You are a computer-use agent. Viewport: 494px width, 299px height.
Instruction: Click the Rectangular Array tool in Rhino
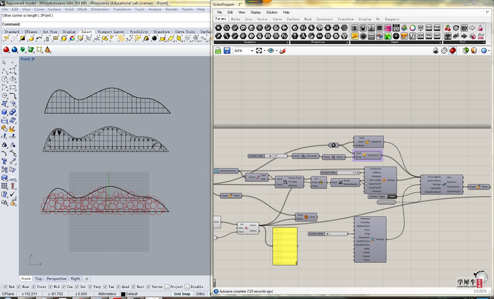(4, 186)
